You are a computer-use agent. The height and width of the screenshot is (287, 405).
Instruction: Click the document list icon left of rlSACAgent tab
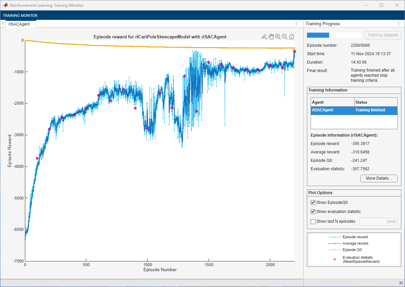[3, 24]
